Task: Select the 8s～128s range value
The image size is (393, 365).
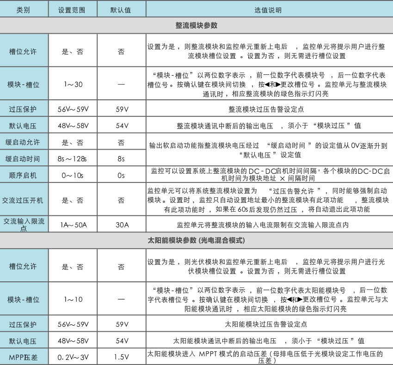Action: pos(72,158)
